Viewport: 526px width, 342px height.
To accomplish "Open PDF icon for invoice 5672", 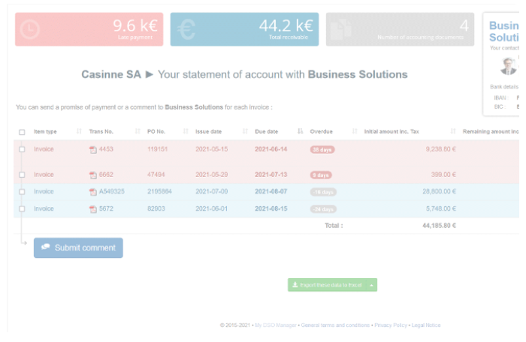I will (x=93, y=209).
